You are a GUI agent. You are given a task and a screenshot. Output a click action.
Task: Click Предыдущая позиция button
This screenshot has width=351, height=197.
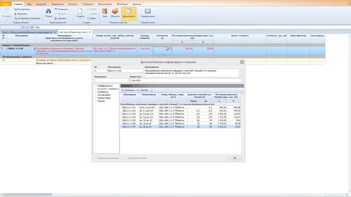pyautogui.click(x=108, y=158)
